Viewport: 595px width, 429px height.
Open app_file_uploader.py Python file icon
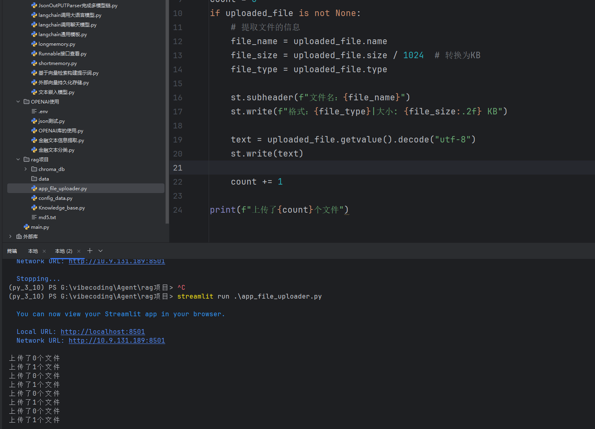click(34, 189)
